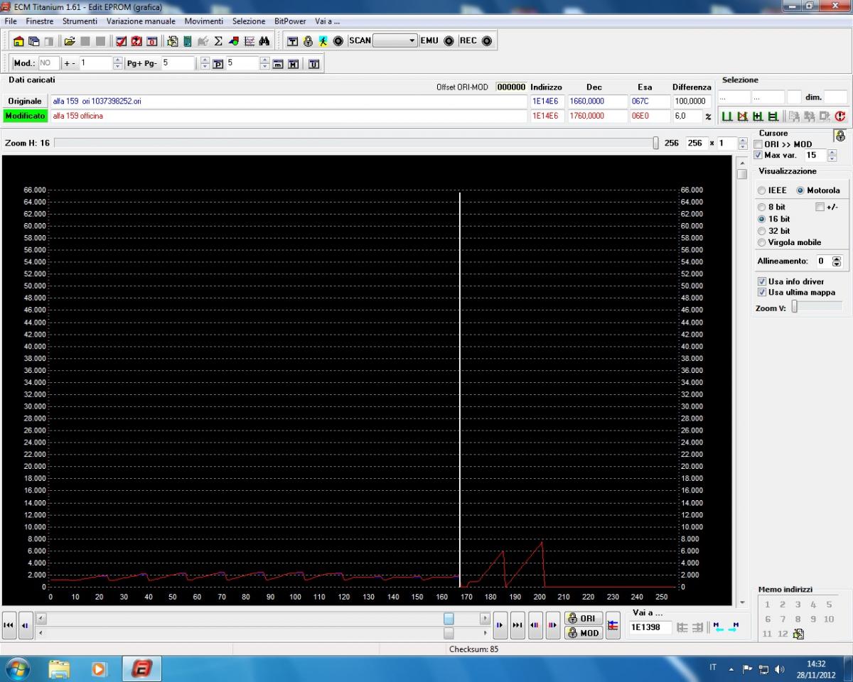Click the running man toolbar icon
853x682 pixels.
pos(323,41)
